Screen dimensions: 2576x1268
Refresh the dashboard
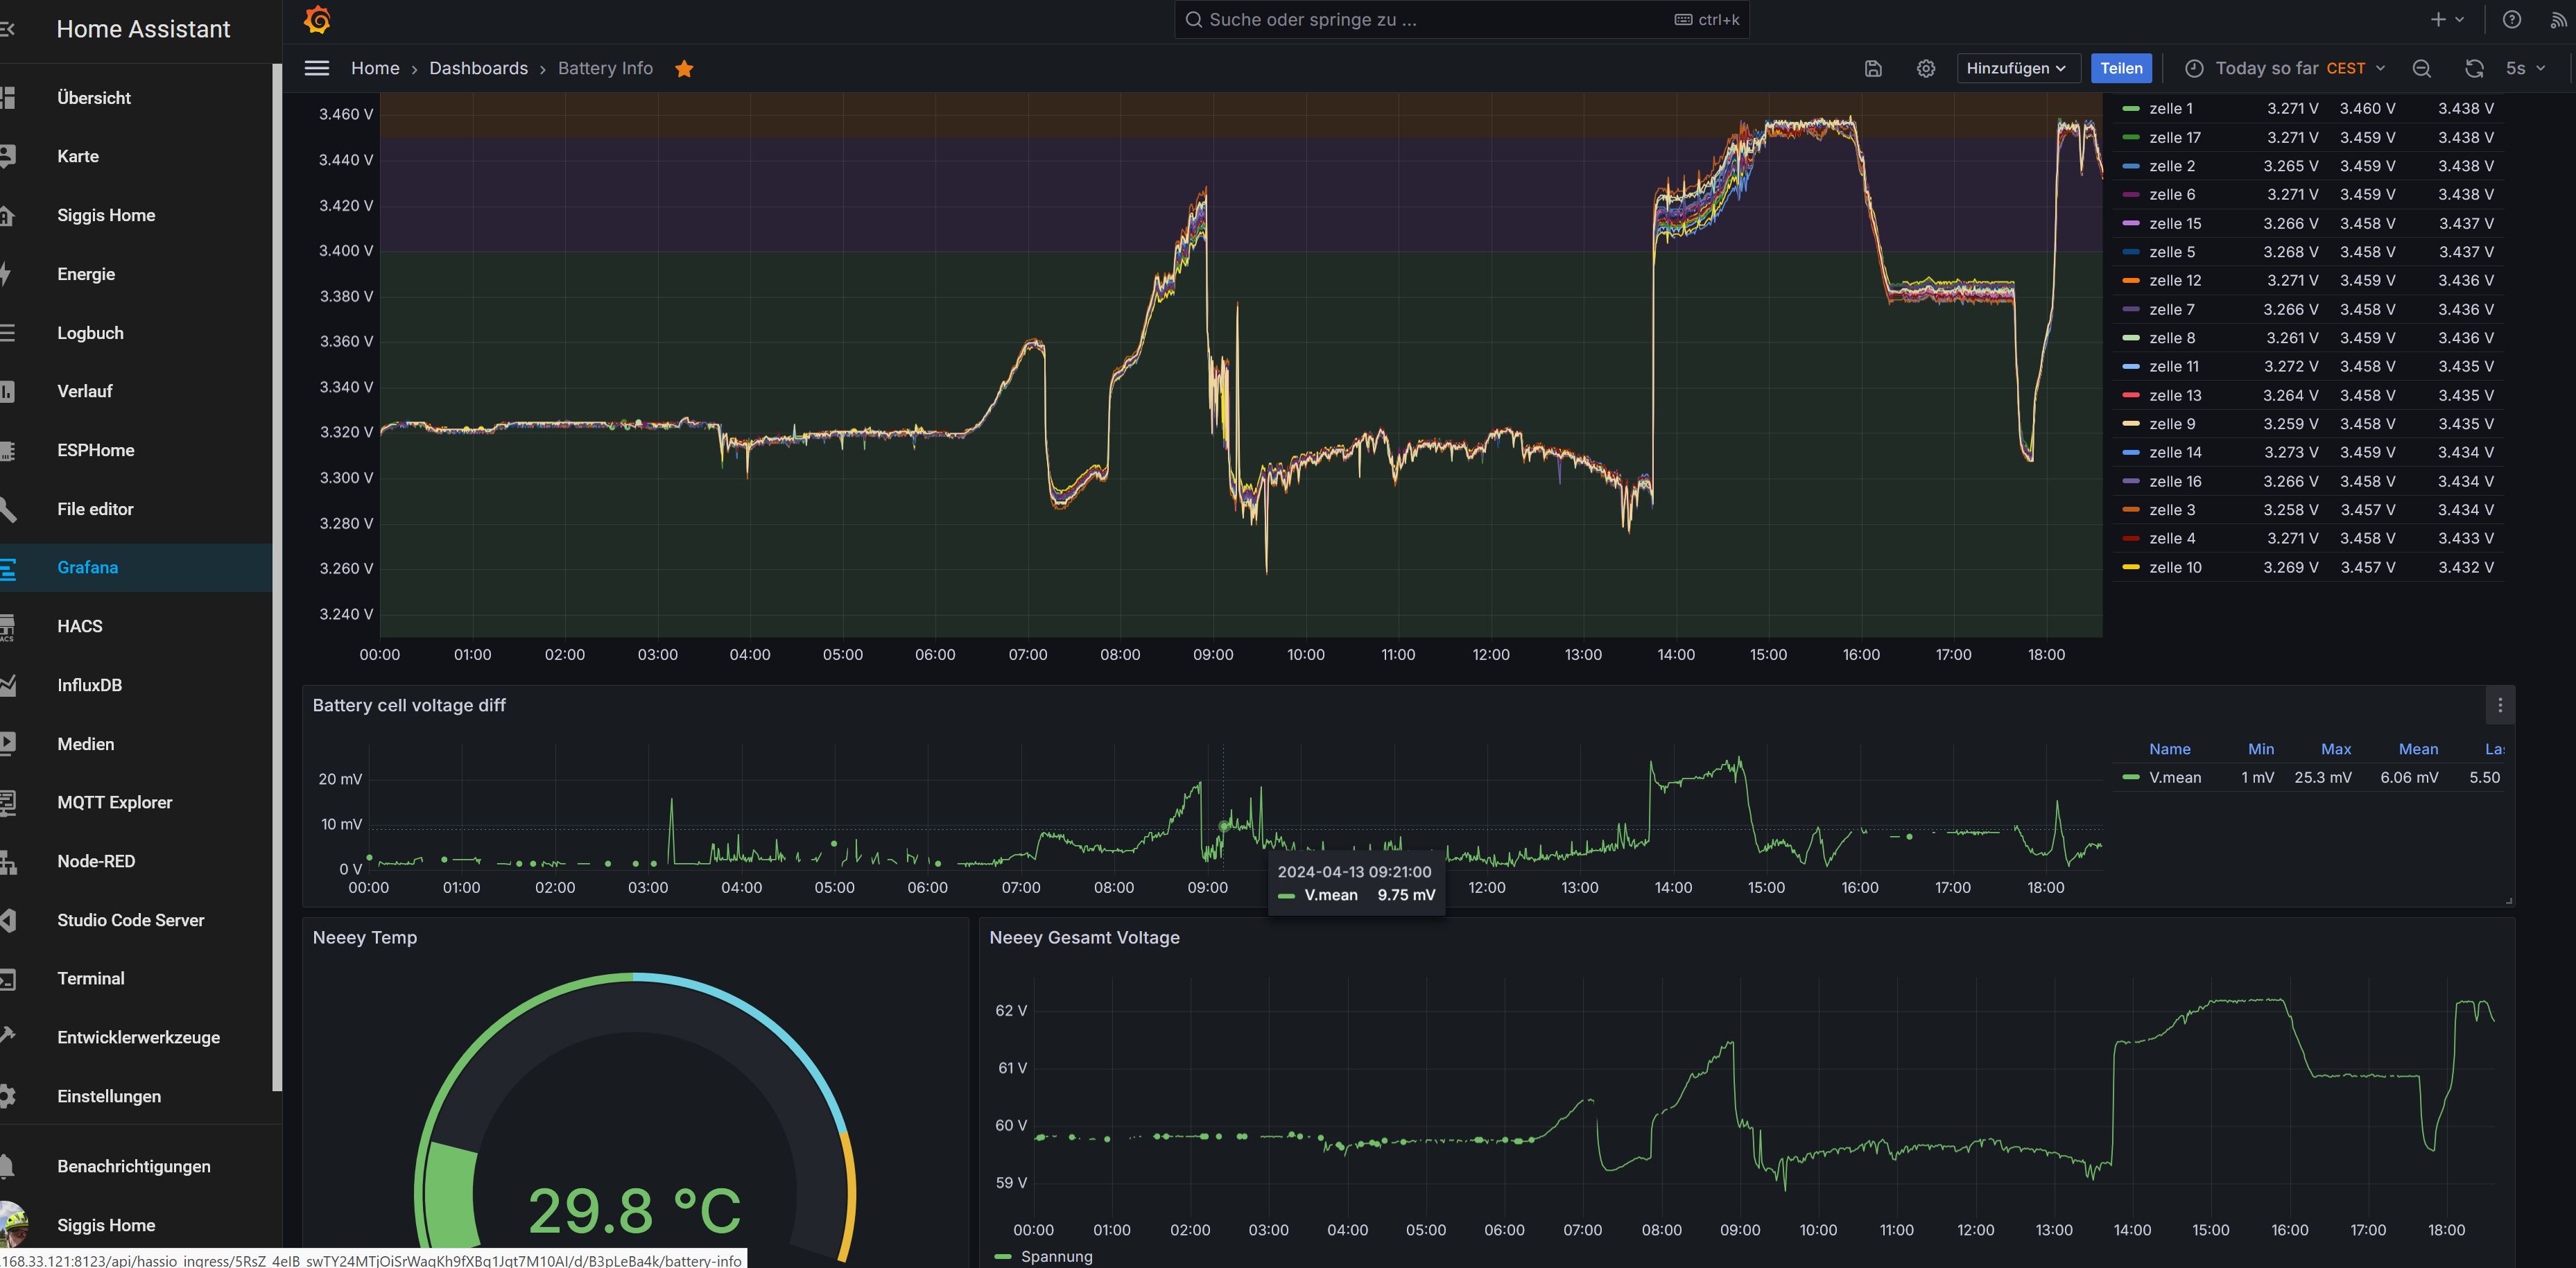coord(2473,68)
